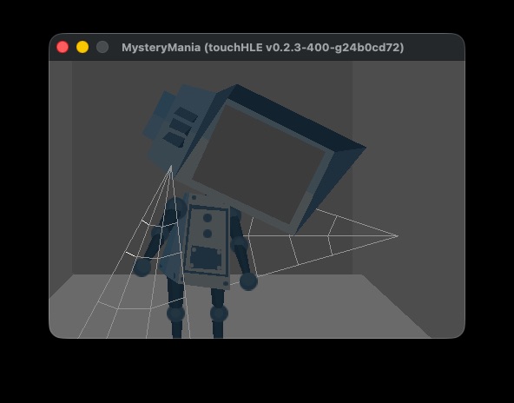
Task: Tap the vent slots on monitor's back
Action: [181, 127]
